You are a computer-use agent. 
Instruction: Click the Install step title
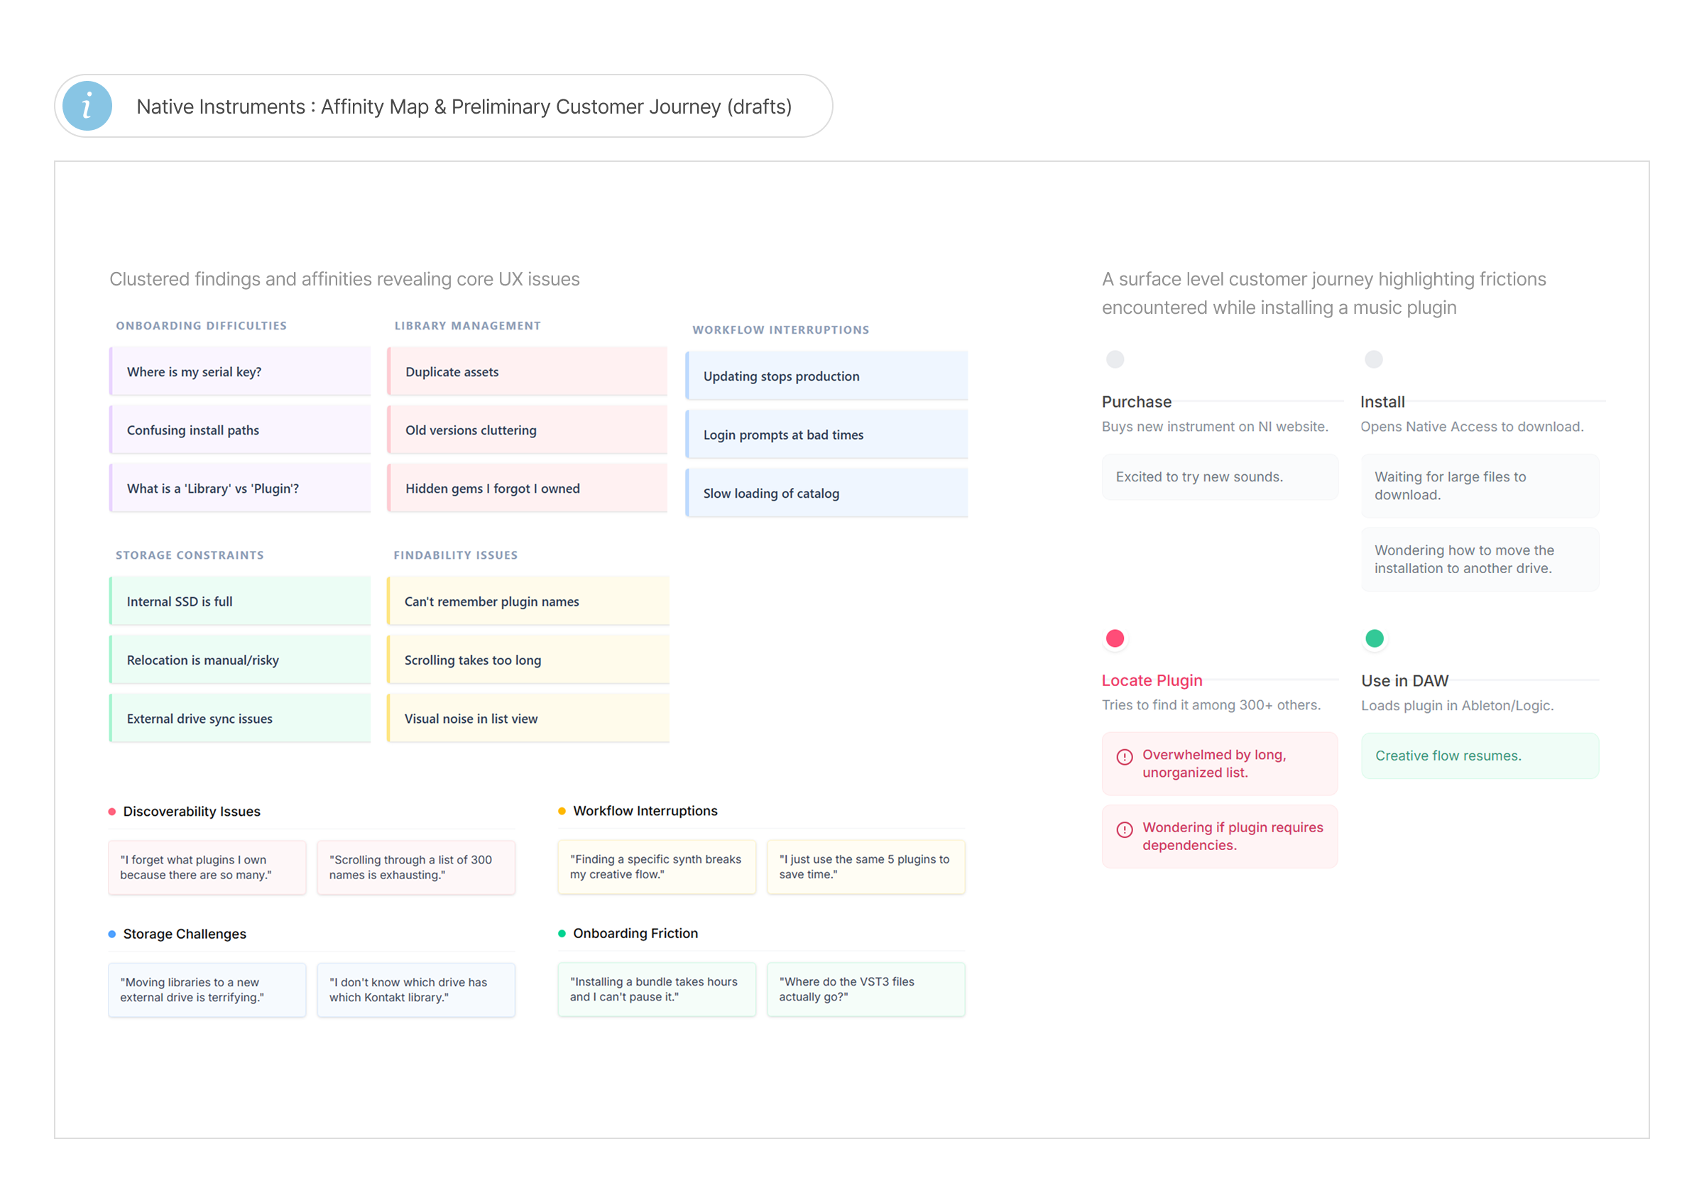(1382, 402)
